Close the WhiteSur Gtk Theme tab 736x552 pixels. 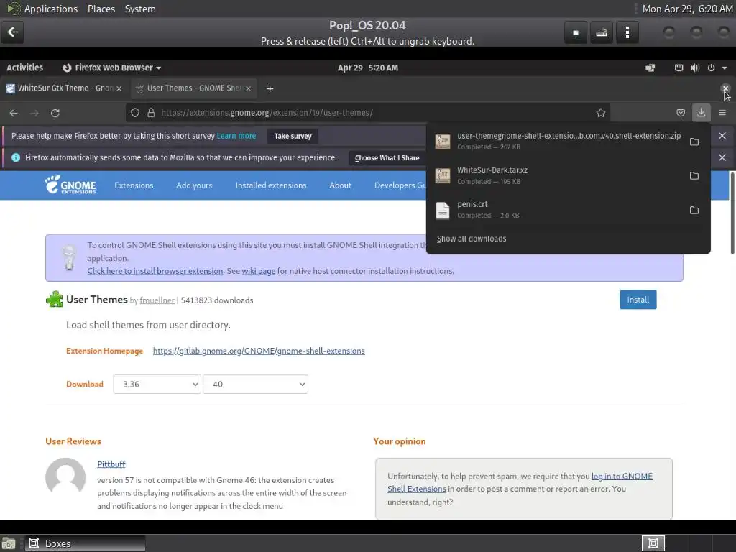click(x=119, y=88)
